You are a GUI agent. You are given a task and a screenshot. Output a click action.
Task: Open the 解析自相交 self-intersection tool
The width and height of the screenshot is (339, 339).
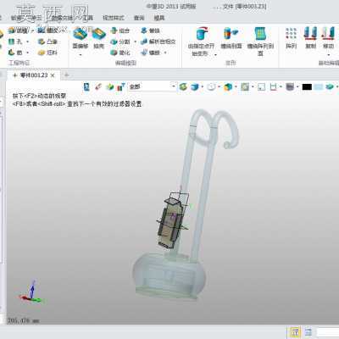158,42
